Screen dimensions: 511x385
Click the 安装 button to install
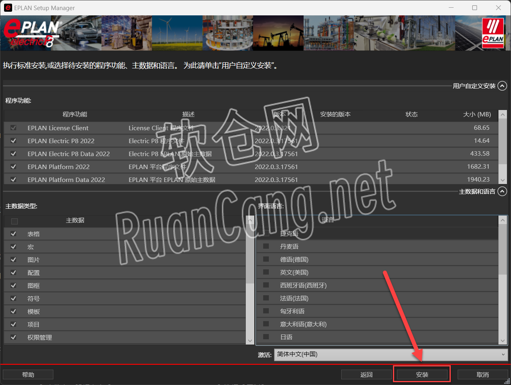tap(422, 374)
